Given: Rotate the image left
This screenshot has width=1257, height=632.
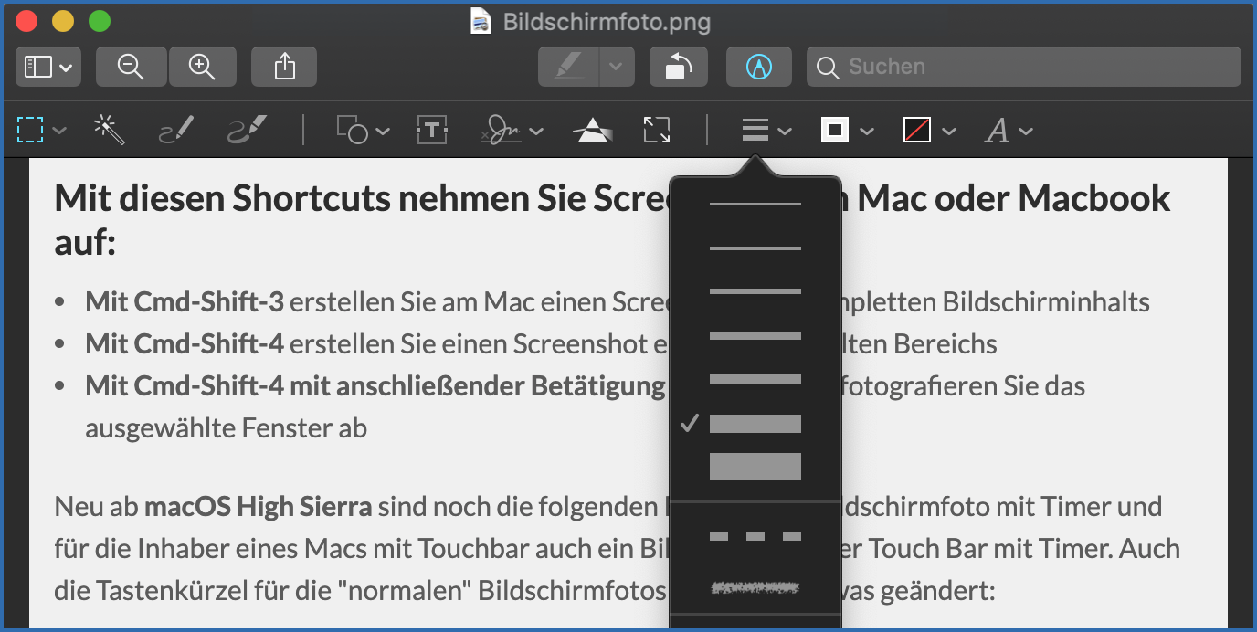Looking at the screenshot, I should point(678,67).
